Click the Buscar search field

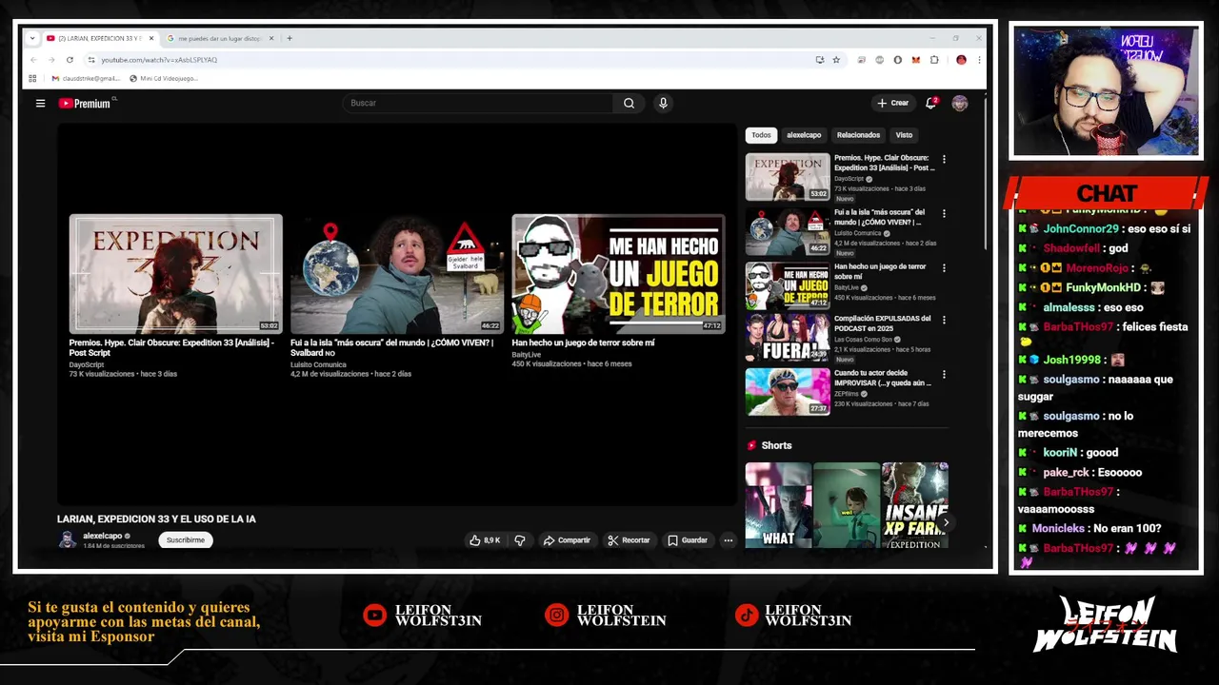(479, 103)
